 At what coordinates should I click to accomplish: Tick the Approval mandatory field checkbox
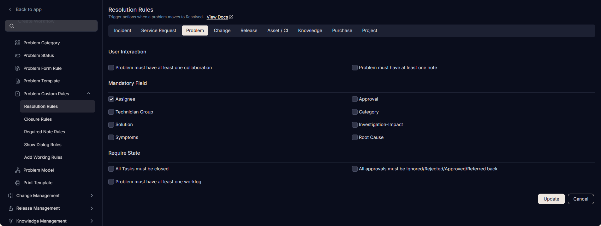(355, 99)
